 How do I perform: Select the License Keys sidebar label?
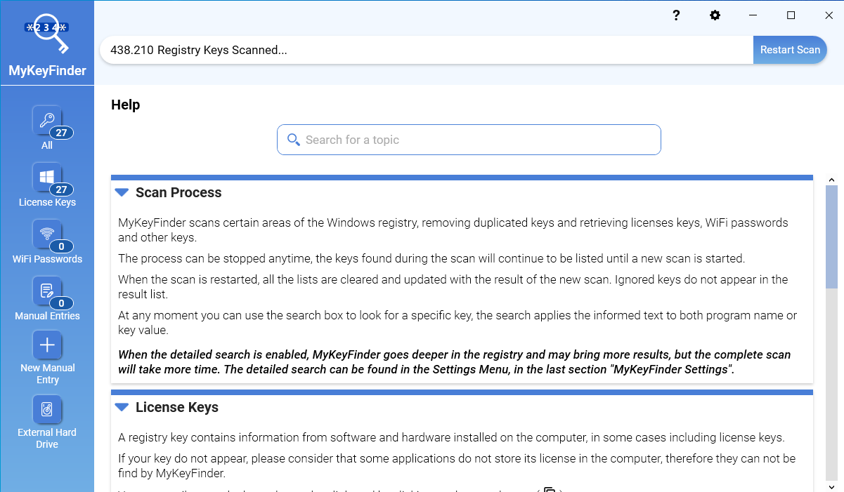47,202
